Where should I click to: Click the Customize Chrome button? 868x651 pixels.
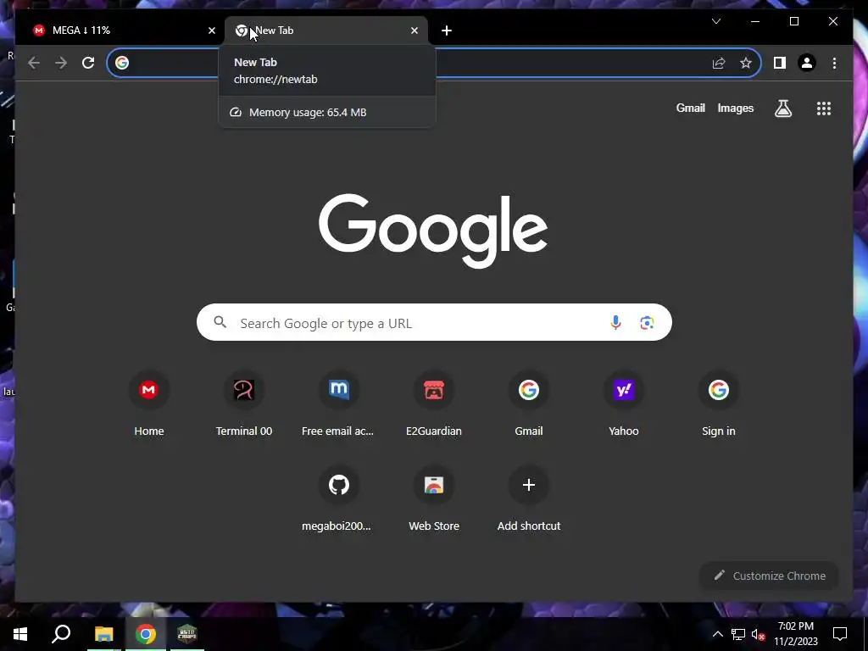[768, 576]
